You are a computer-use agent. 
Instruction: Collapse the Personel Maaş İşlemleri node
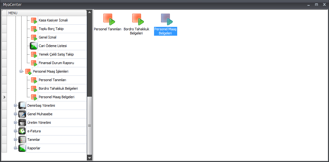21,71
